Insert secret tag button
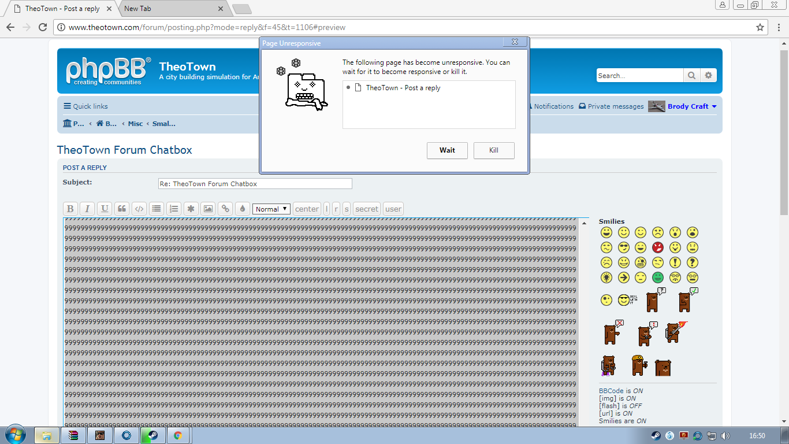789x444 pixels. [x=367, y=209]
